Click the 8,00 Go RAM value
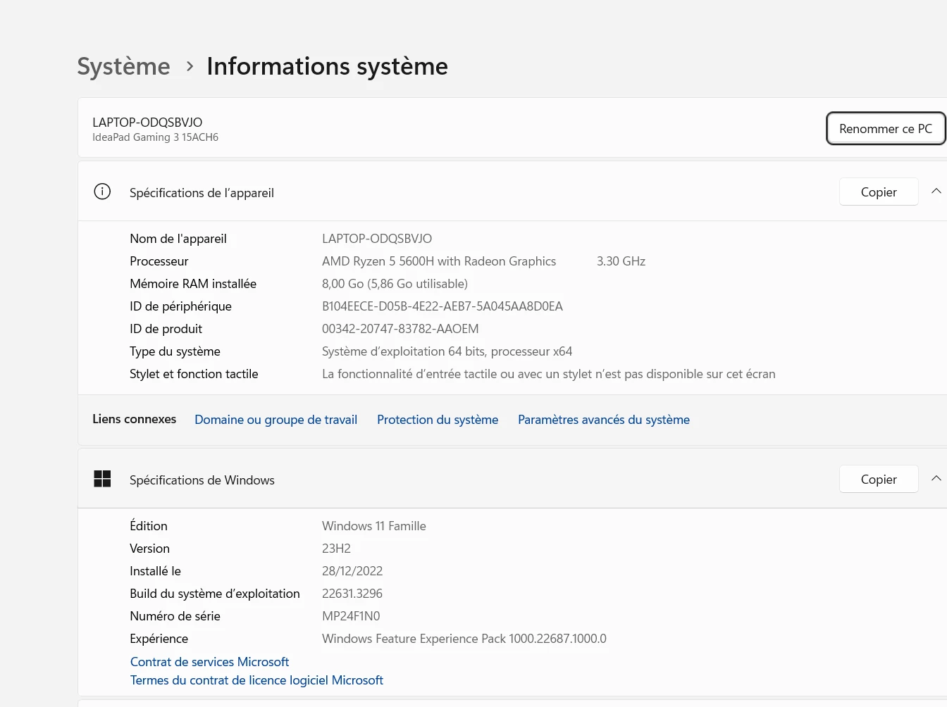 (x=395, y=284)
